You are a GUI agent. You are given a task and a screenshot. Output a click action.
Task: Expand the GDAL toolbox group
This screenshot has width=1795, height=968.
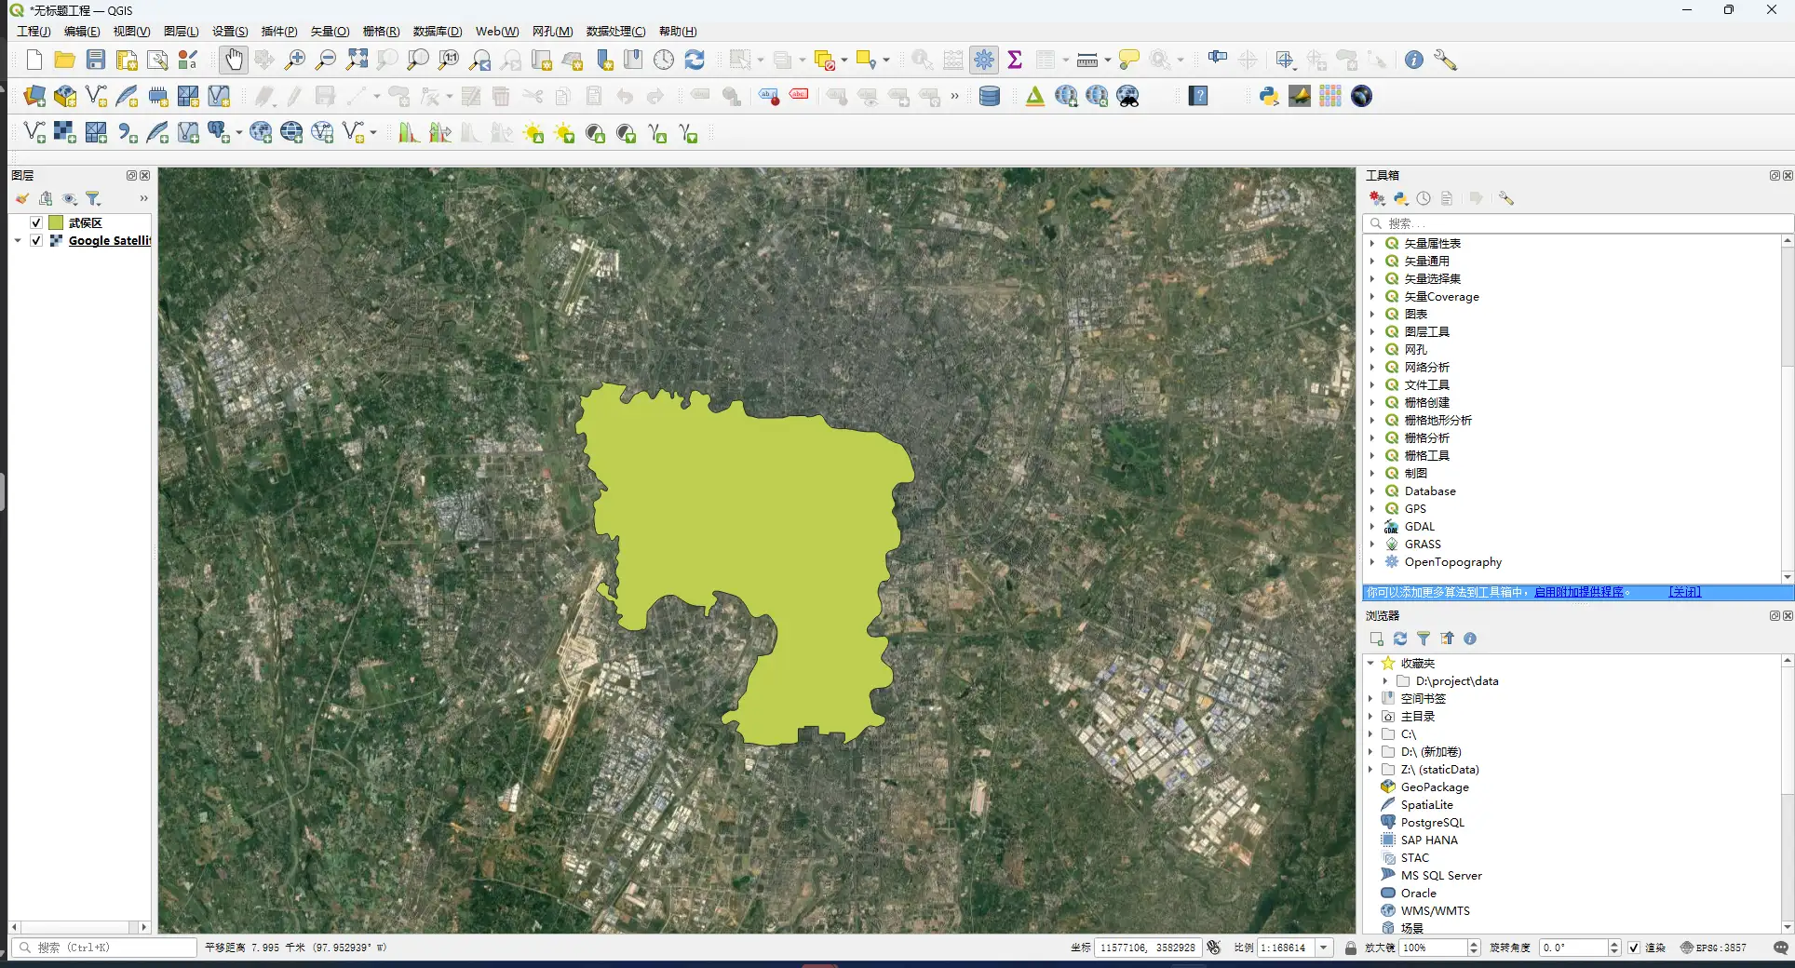(x=1371, y=527)
